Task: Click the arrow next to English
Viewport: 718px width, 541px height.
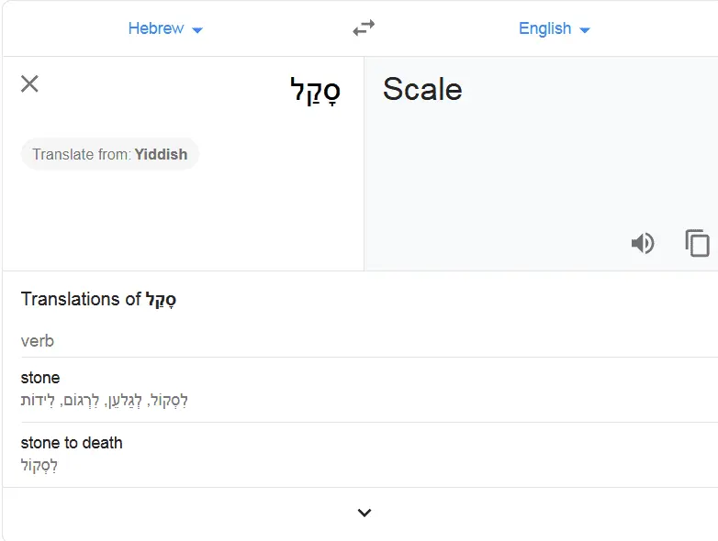Action: click(585, 30)
